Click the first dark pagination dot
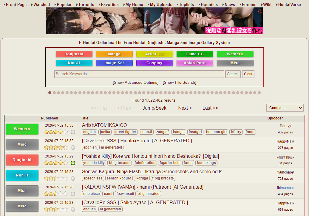The width and height of the screenshot is (309, 216). coord(50,93)
